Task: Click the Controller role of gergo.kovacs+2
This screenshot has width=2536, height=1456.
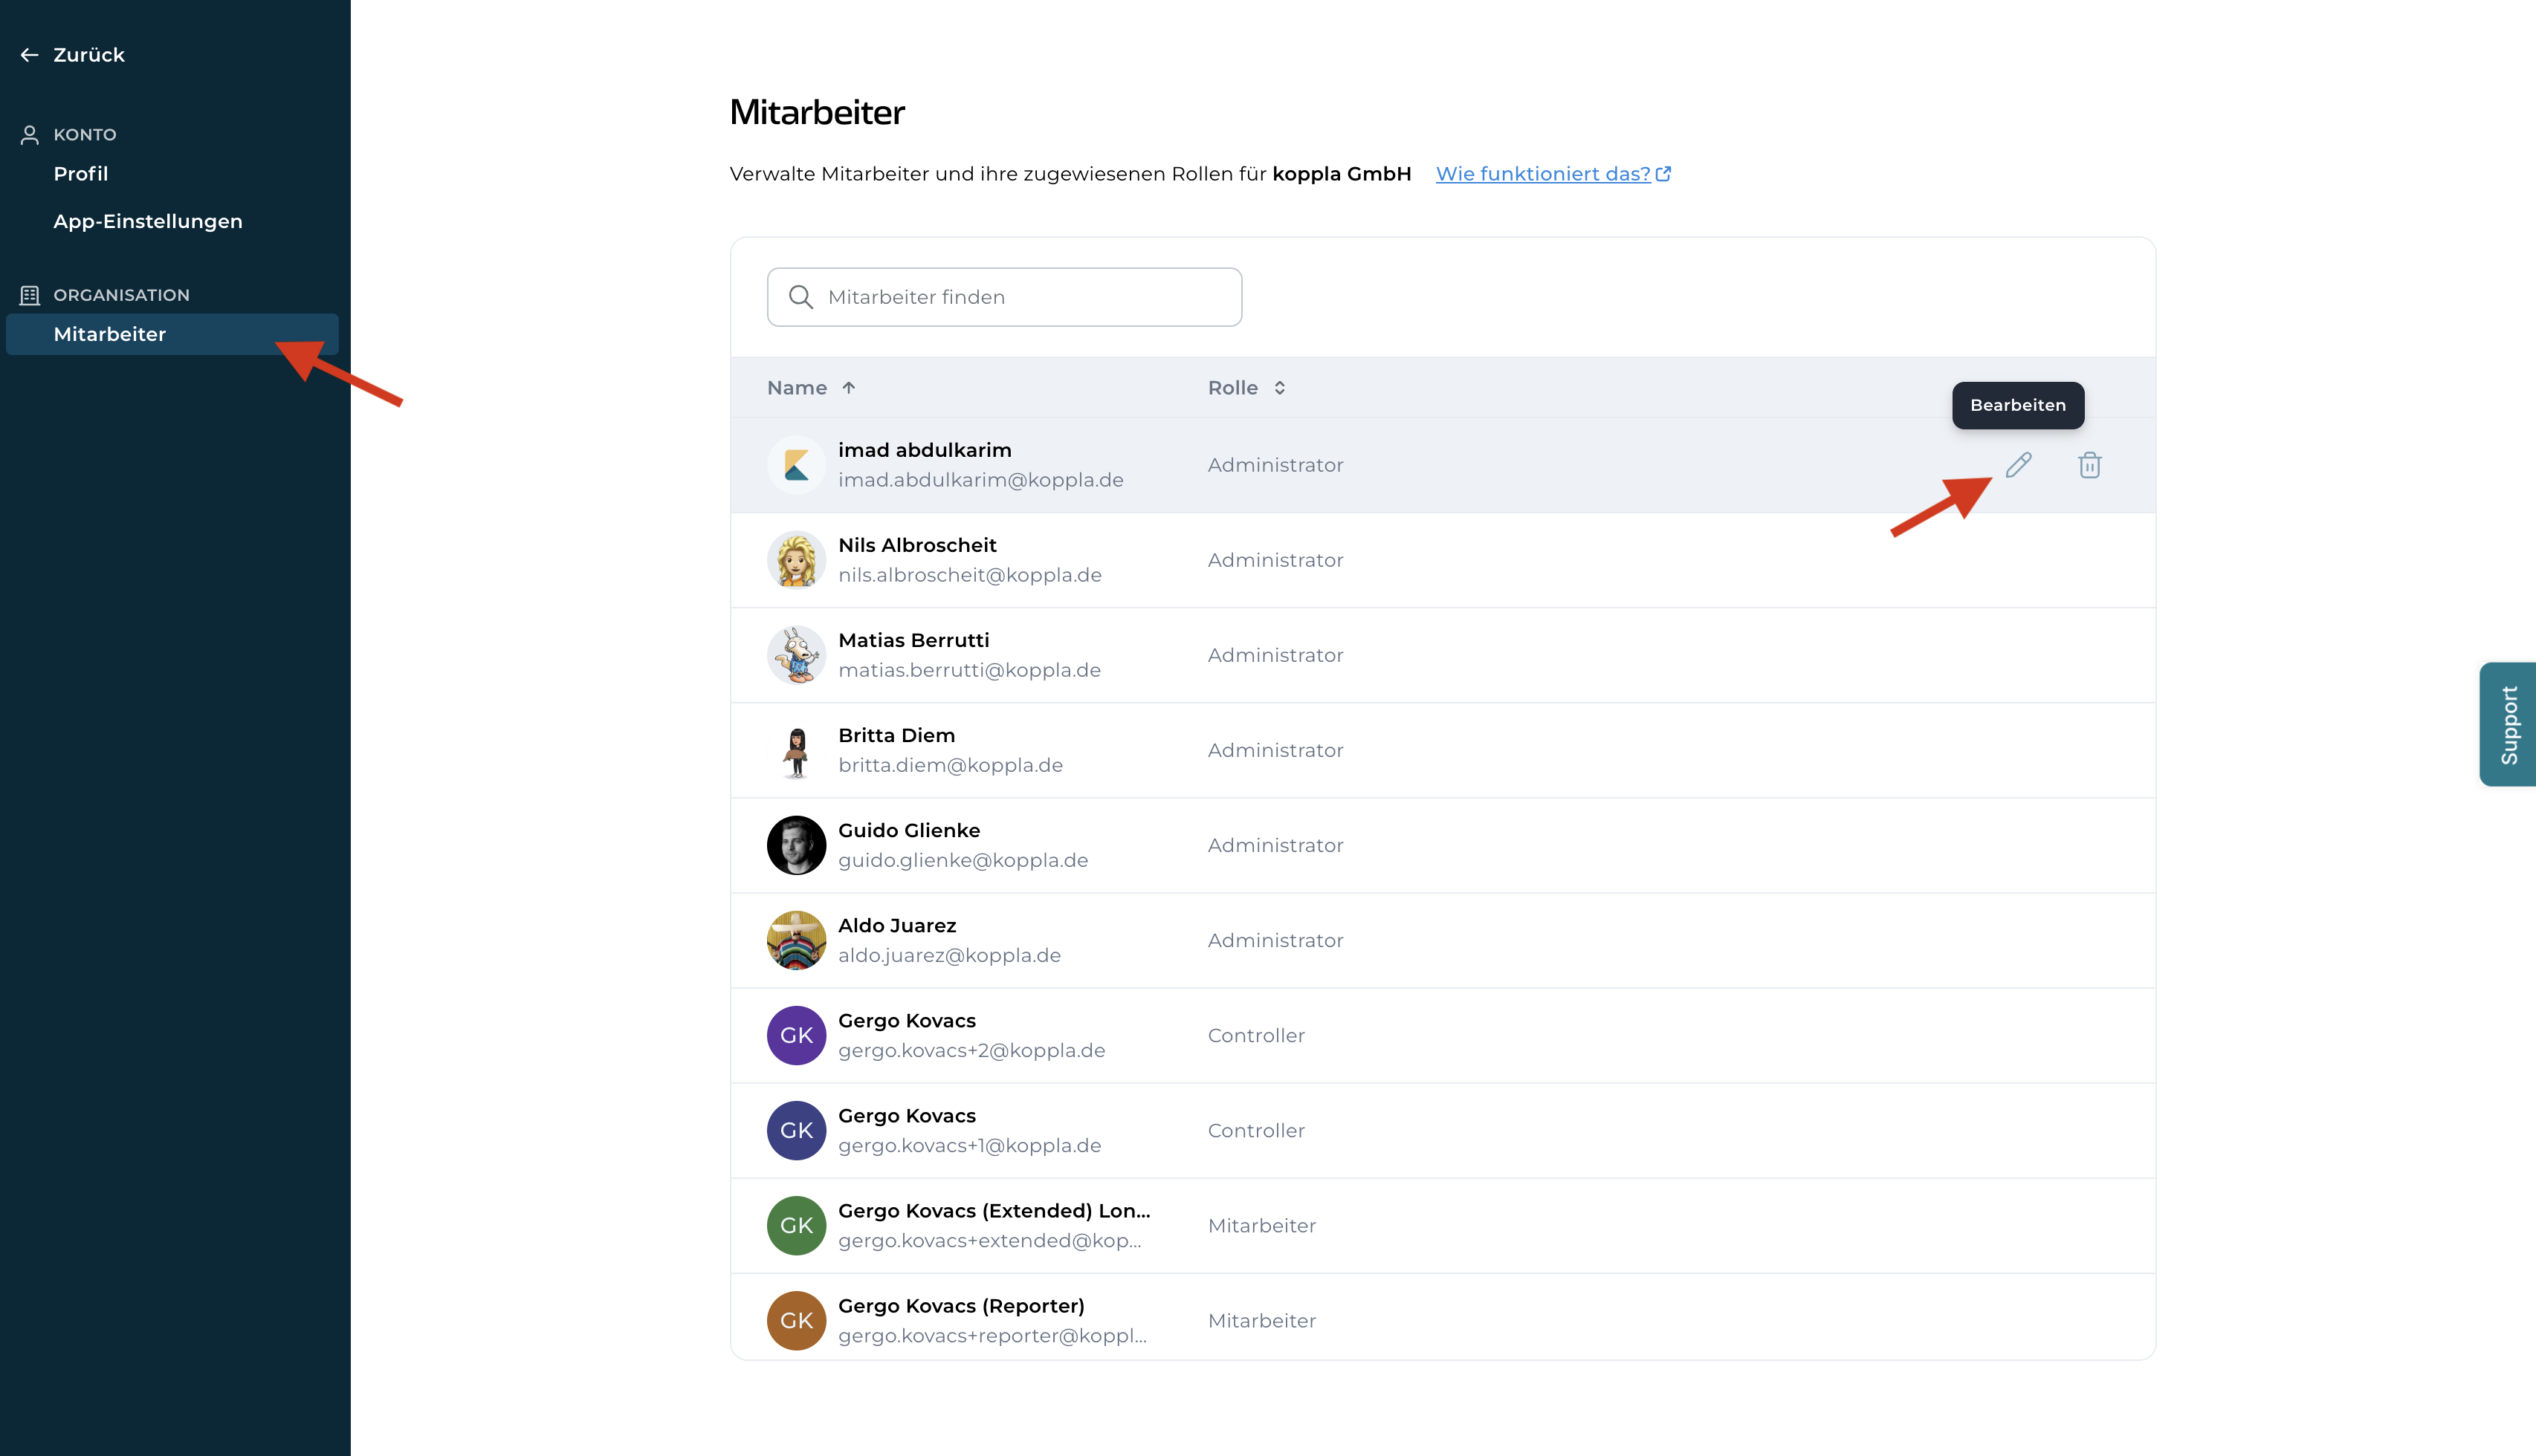Action: [x=1257, y=1035]
